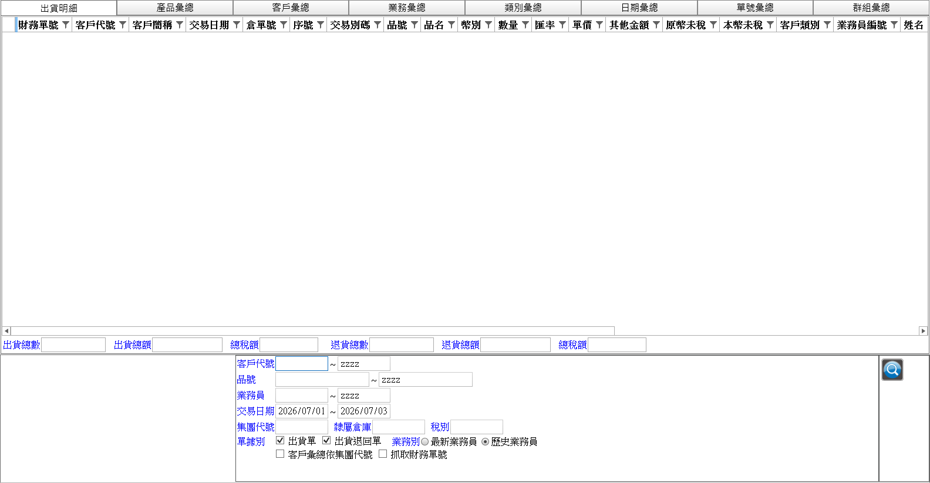Click the 客戶代號 label link

click(x=255, y=364)
